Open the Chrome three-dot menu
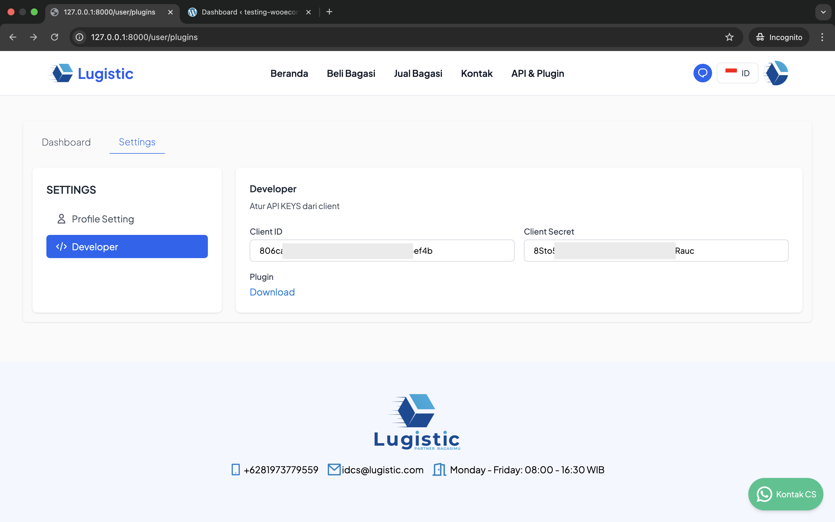 tap(822, 37)
